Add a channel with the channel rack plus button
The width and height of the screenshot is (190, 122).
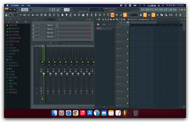50,43
